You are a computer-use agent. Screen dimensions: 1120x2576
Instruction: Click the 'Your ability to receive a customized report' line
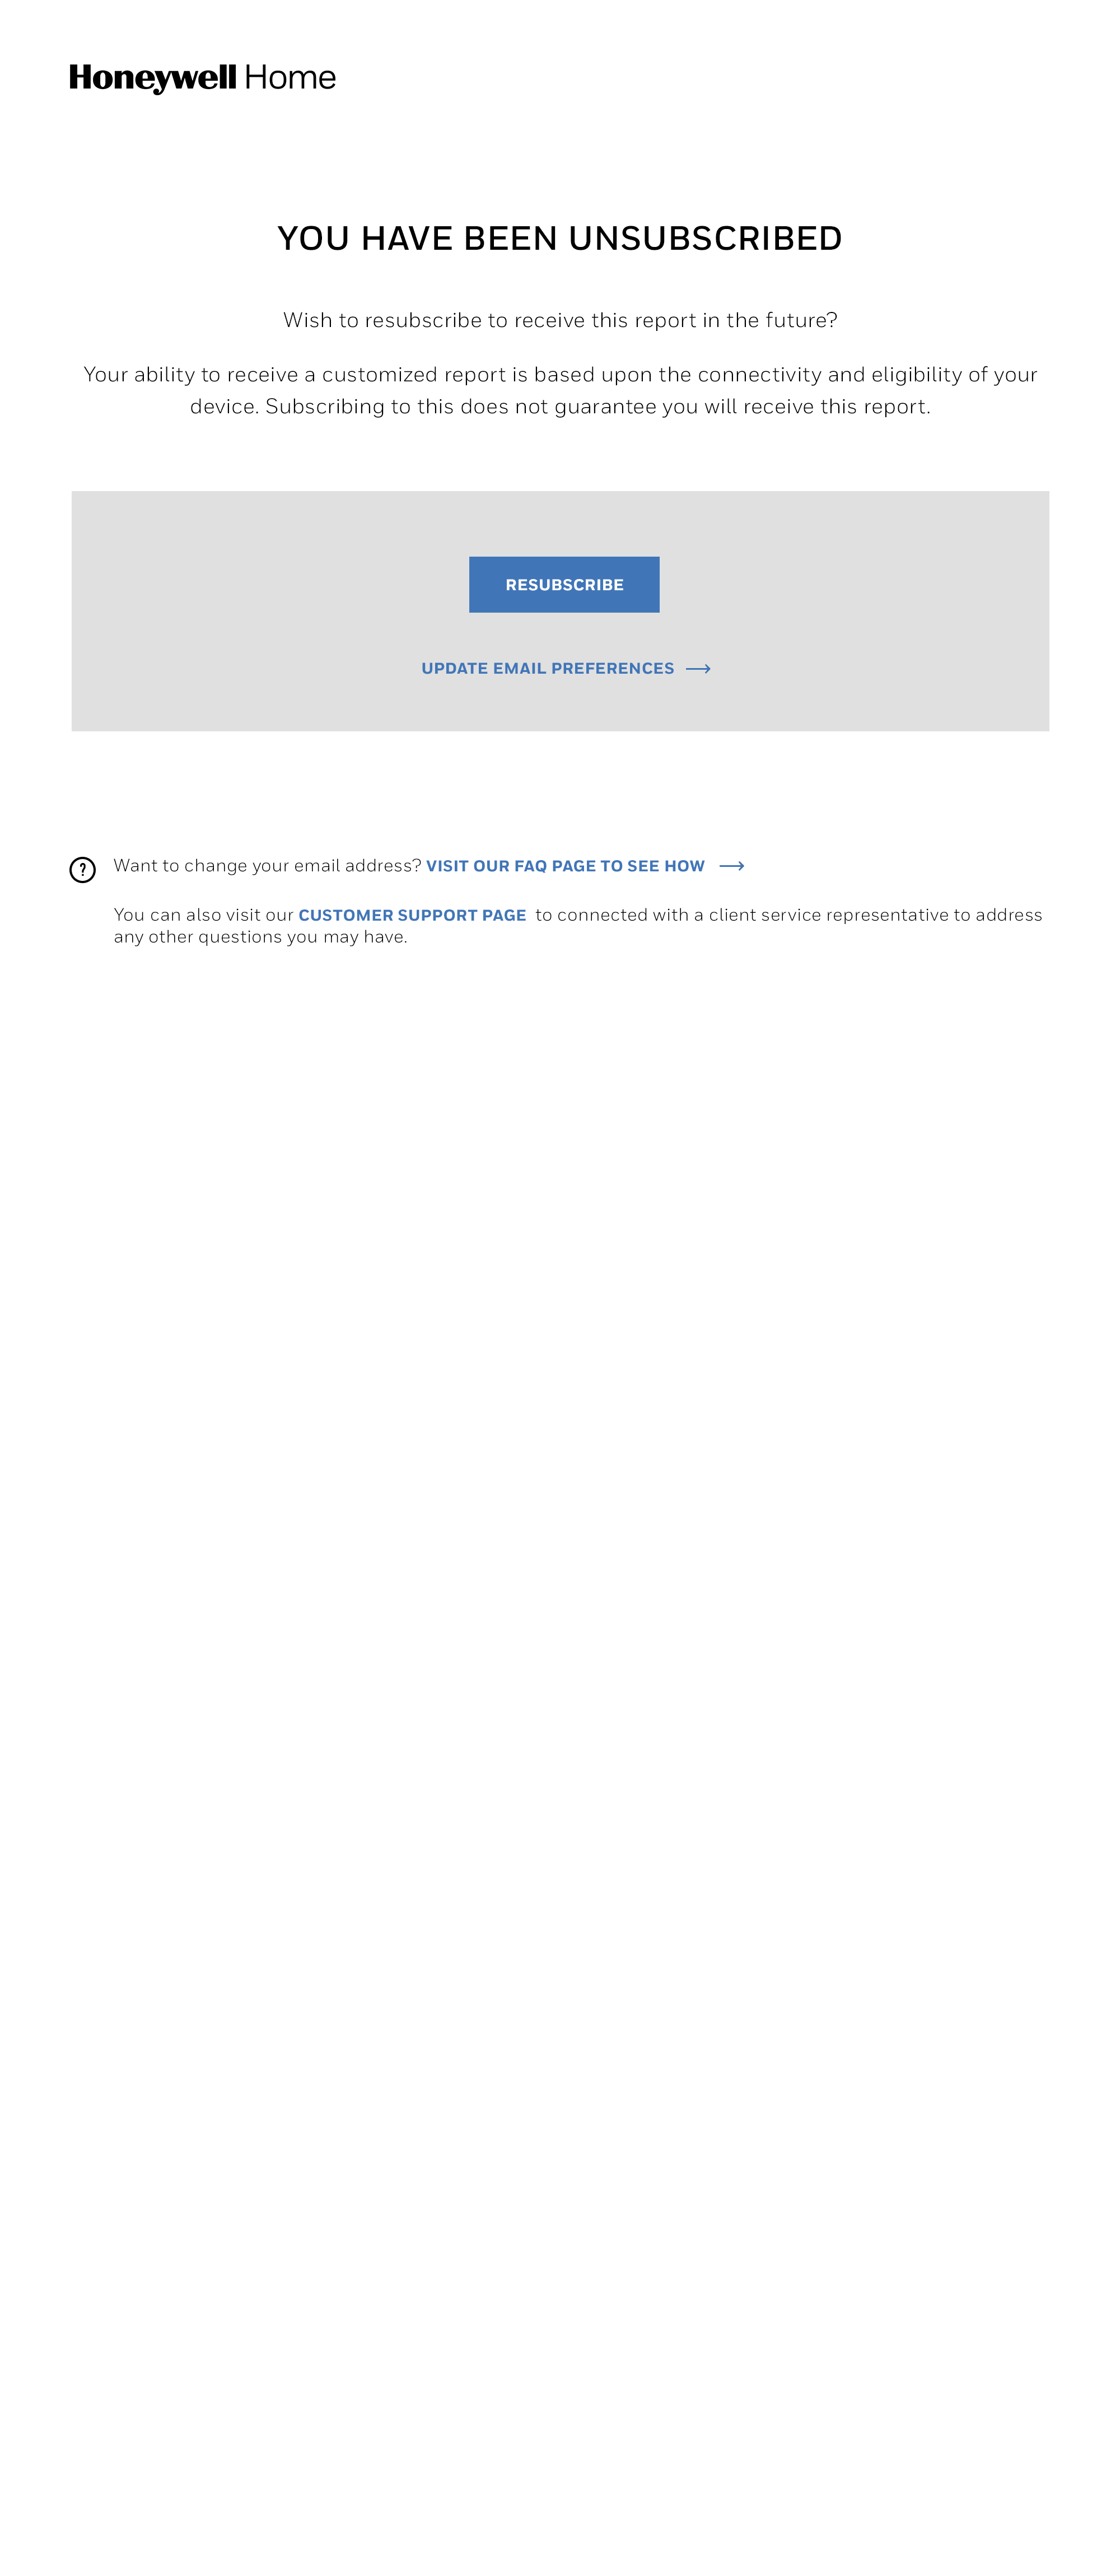point(560,374)
